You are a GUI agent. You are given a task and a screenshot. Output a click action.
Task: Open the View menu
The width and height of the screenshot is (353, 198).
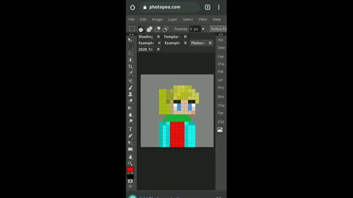click(217, 20)
